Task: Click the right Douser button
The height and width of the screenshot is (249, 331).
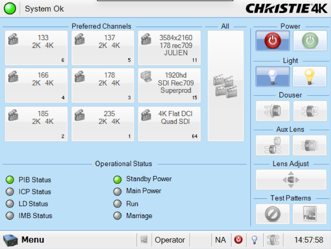Action: tap(310, 111)
